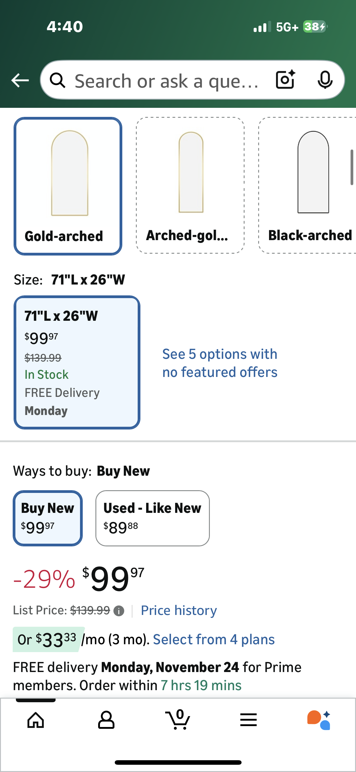Launch the Rufus AI assistant icon
Screen dimensions: 356x772
coord(319,720)
